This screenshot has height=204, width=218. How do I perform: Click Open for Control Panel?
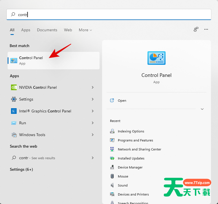[122, 101]
